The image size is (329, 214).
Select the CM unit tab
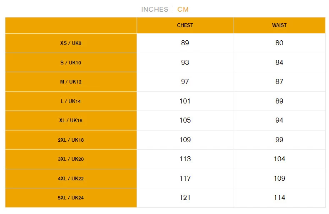click(183, 9)
